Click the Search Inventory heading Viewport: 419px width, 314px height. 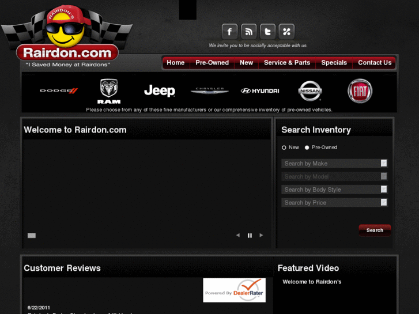pyautogui.click(x=316, y=130)
